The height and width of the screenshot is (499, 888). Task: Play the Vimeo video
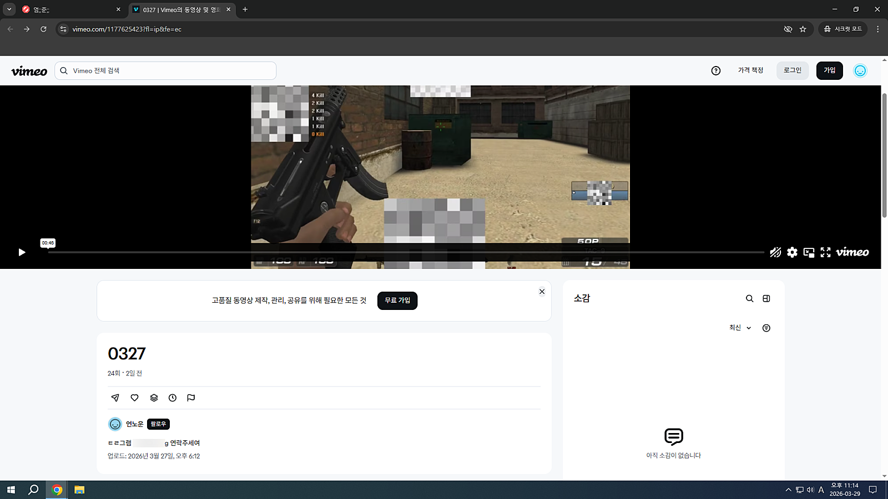pyautogui.click(x=22, y=252)
